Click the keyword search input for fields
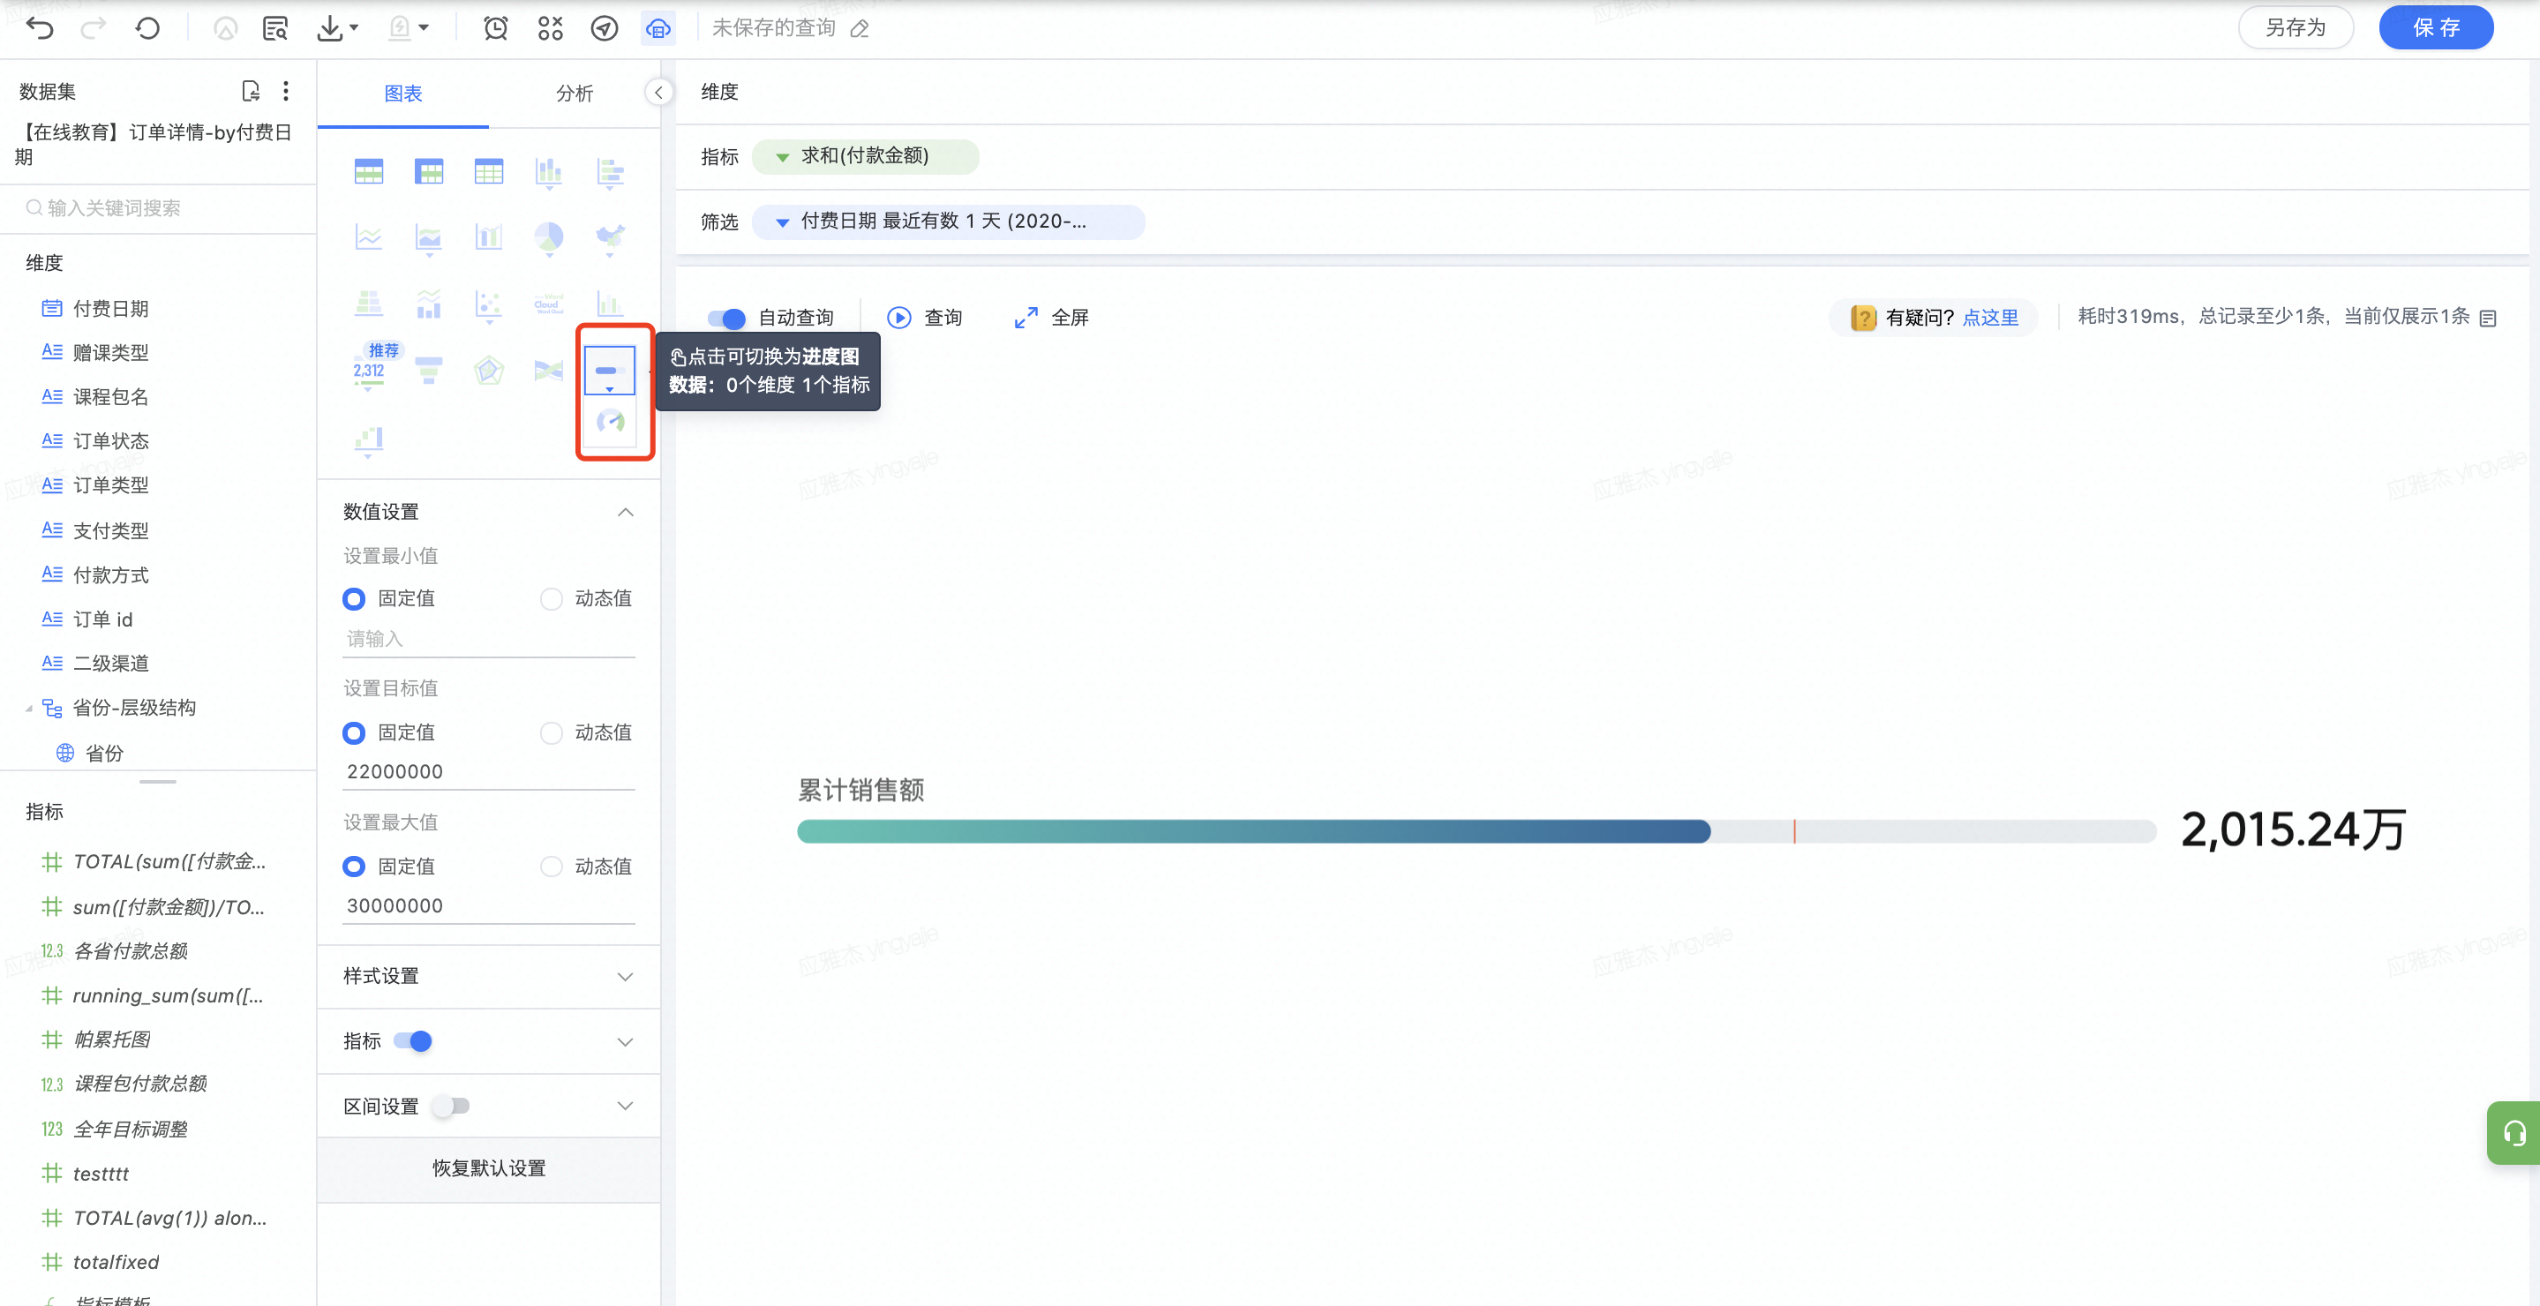 point(158,208)
